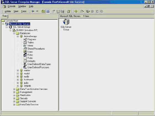Expand the master database
The height and width of the screenshot is (116, 155).
coord(18,71)
